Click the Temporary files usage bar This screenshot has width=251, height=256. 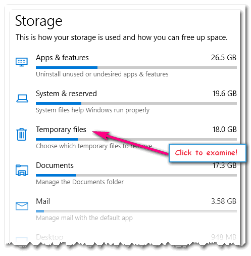pyautogui.click(x=136, y=139)
